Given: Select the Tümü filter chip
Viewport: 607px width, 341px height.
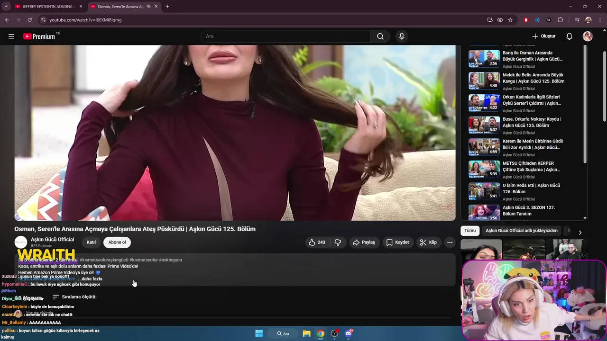Looking at the screenshot, I should point(470,231).
